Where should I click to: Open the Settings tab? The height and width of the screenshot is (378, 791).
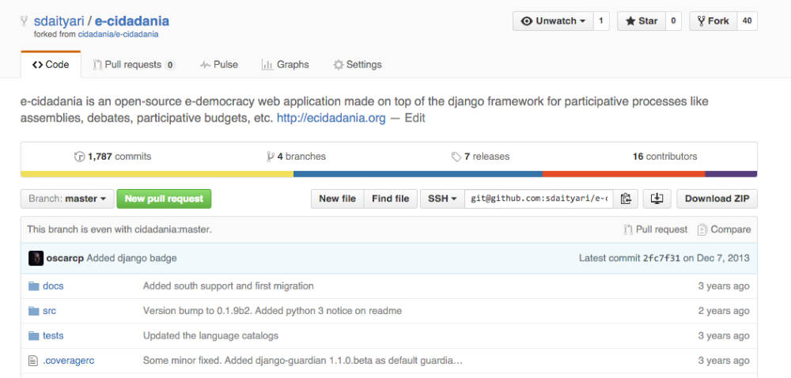(358, 65)
